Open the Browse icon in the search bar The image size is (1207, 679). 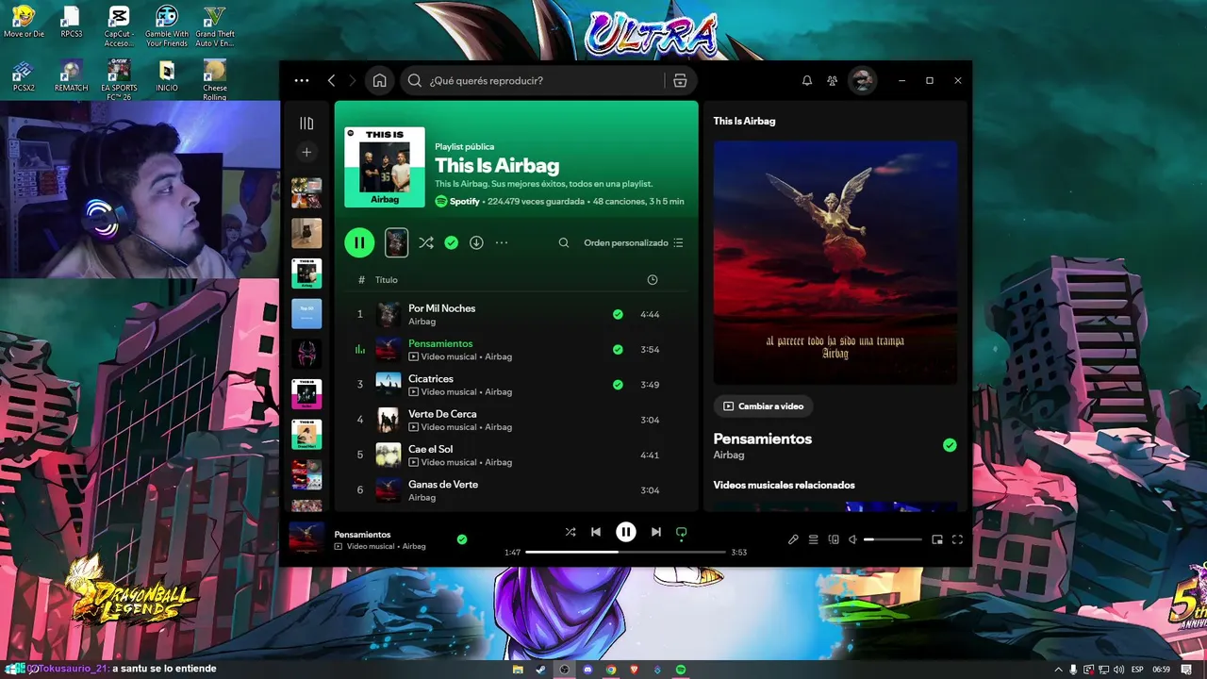click(x=680, y=80)
